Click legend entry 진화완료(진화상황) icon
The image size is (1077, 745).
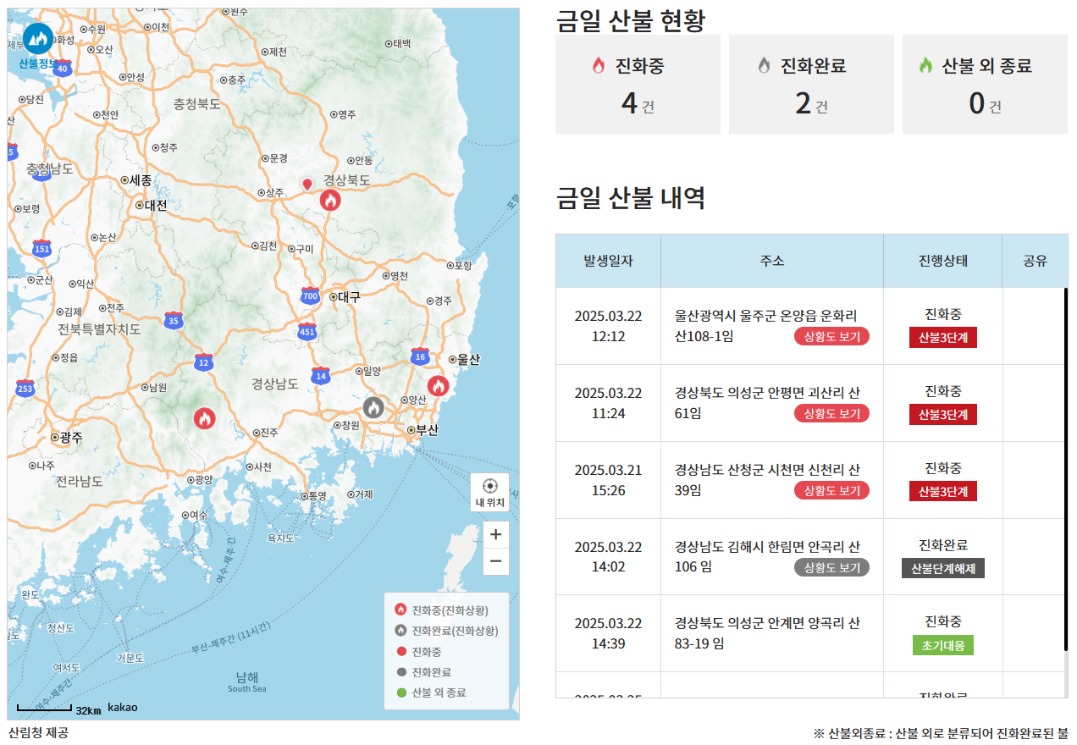(400, 631)
